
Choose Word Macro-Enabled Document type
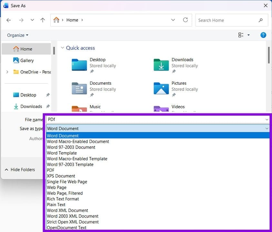pyautogui.click(x=158, y=141)
